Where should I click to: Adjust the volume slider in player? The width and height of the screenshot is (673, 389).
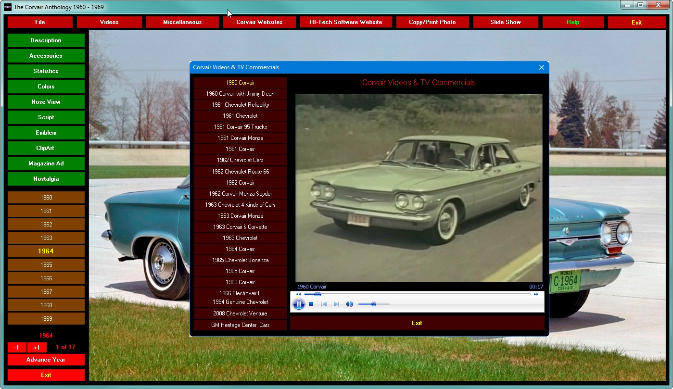[373, 304]
